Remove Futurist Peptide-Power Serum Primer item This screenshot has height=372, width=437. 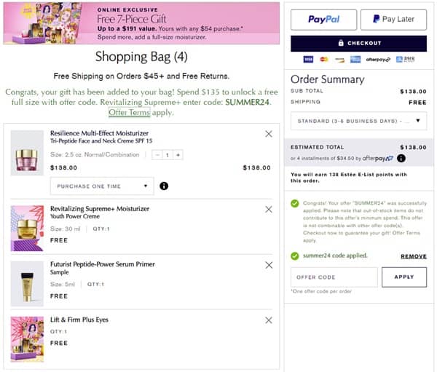click(x=269, y=264)
